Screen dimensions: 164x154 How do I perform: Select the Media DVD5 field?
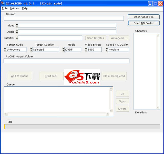[73, 50]
